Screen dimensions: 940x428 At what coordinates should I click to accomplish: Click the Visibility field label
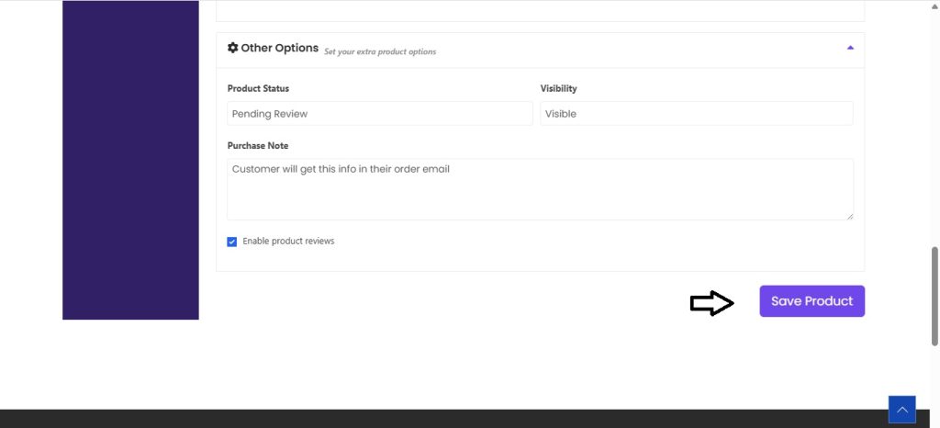point(558,89)
